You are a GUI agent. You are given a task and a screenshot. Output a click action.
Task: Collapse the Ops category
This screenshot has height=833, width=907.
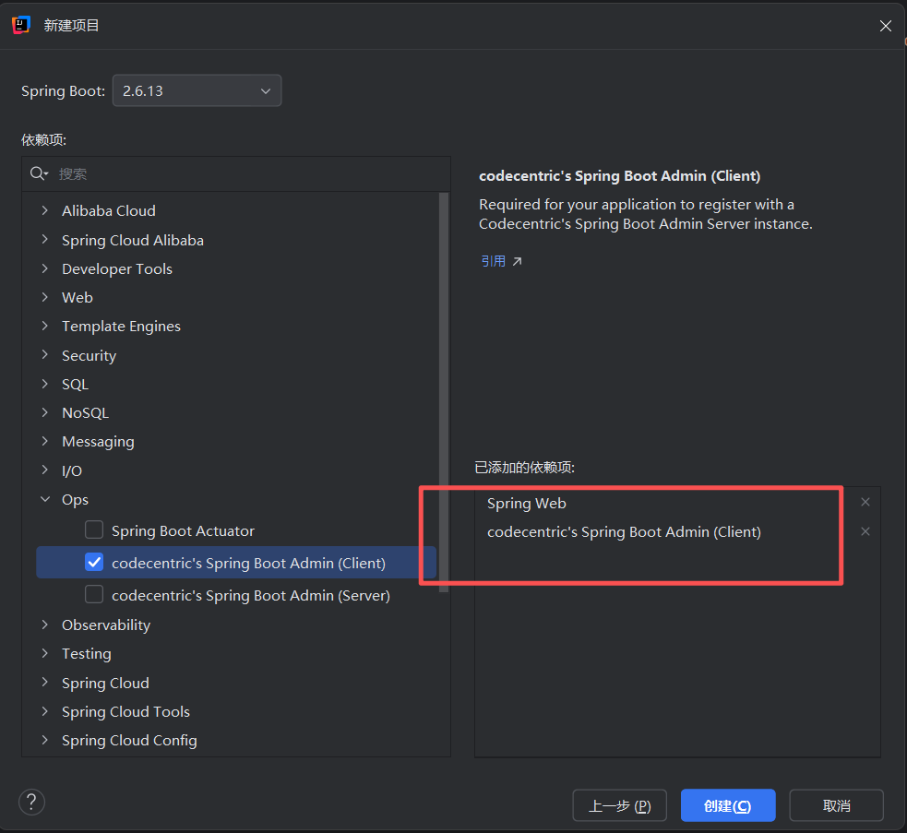[45, 499]
